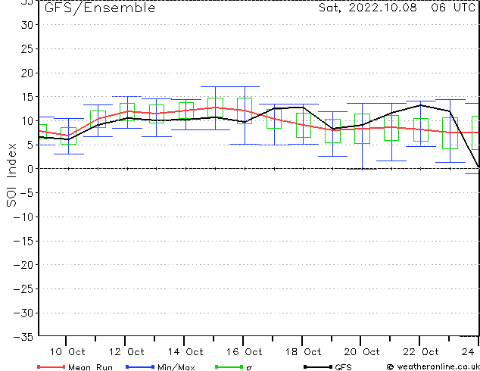The image size is (480, 371).
Task: Click the red Mean Run legend line
Action: click(x=51, y=366)
